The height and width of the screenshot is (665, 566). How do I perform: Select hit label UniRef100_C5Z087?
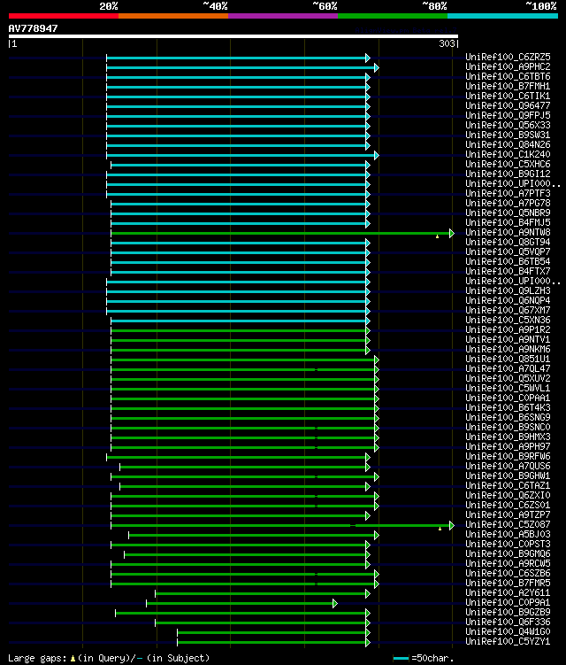point(508,525)
